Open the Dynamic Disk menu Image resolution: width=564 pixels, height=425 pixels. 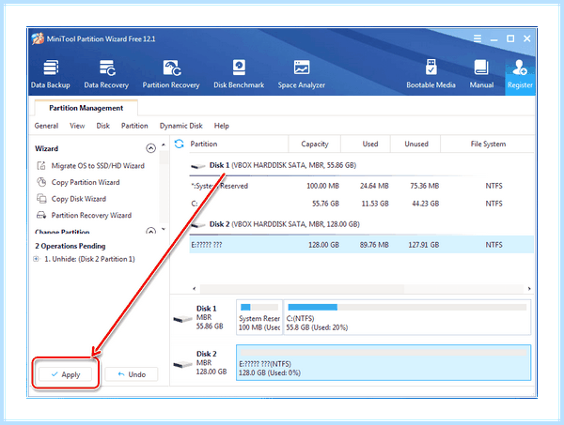pyautogui.click(x=181, y=126)
